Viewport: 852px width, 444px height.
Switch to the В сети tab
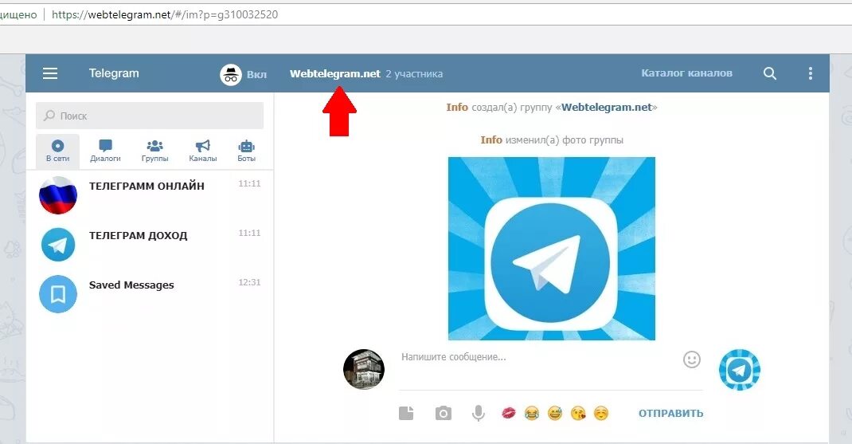pos(57,151)
